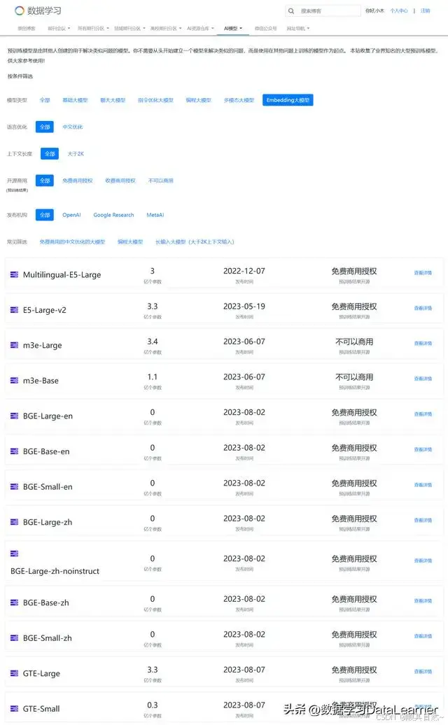Image resolution: width=448 pixels, height=725 pixels.
Task: Click the m3e-Large model icon
Action: tap(13, 344)
